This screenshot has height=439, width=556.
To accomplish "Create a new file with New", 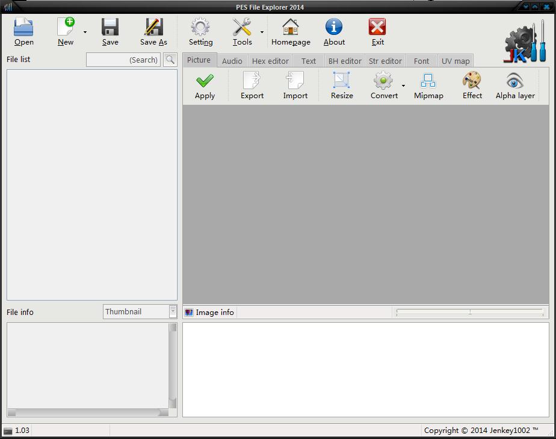I will tap(66, 32).
